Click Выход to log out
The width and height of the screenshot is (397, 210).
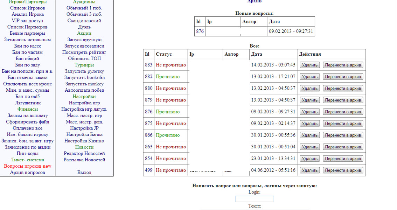pos(84,173)
